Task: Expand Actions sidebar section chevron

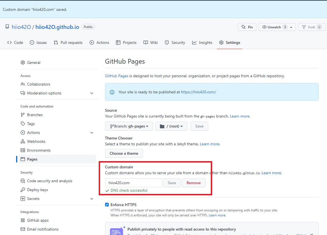Action: (92, 132)
